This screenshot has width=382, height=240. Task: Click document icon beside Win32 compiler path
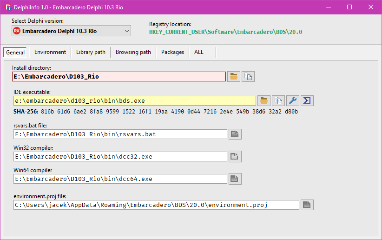(235, 156)
